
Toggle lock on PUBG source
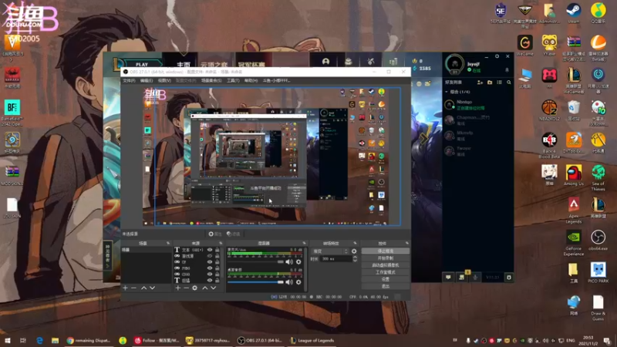217,268
